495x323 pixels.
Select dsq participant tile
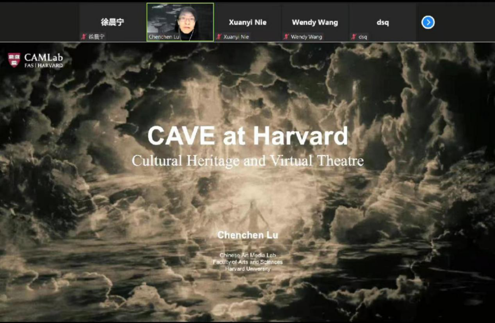tap(383, 22)
